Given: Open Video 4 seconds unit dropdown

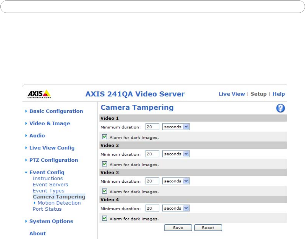Looking at the screenshot, I should tap(176, 208).
